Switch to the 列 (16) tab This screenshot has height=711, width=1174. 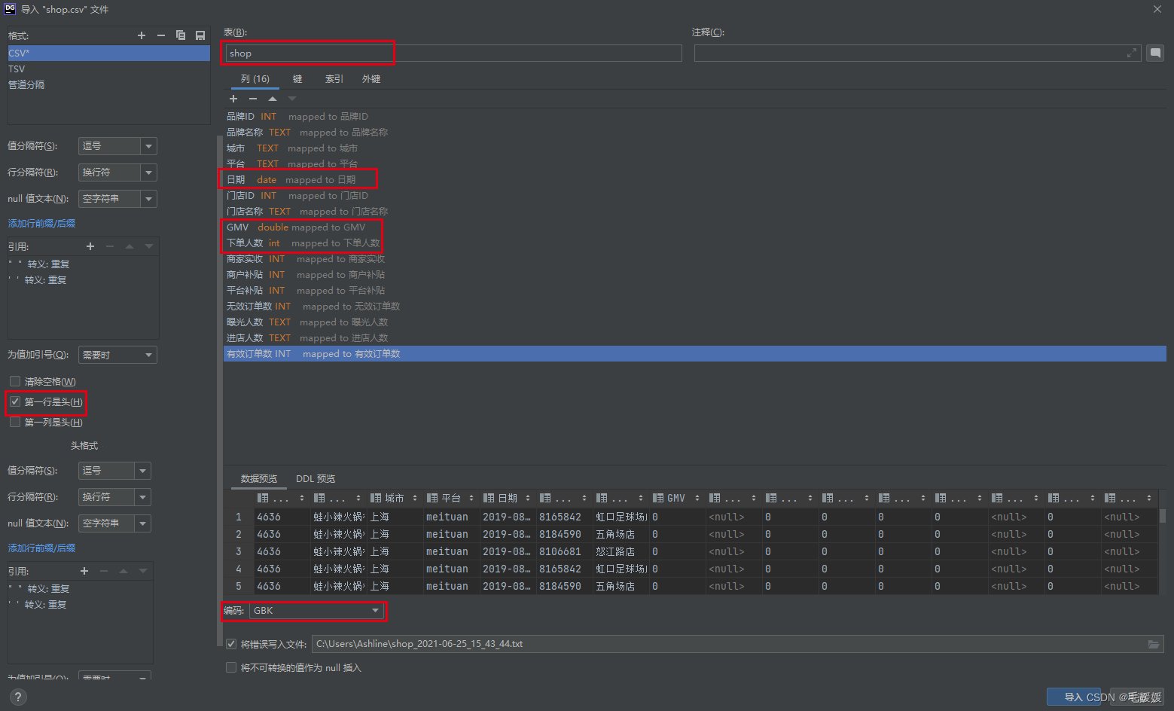255,79
